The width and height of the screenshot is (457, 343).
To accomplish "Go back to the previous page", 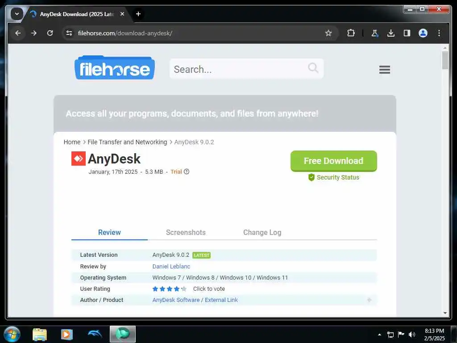I will click(18, 33).
